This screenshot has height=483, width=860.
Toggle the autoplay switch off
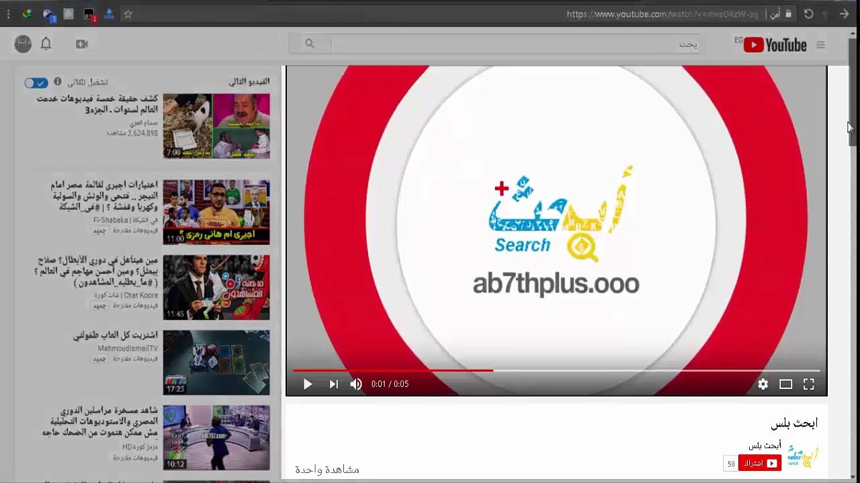point(36,83)
